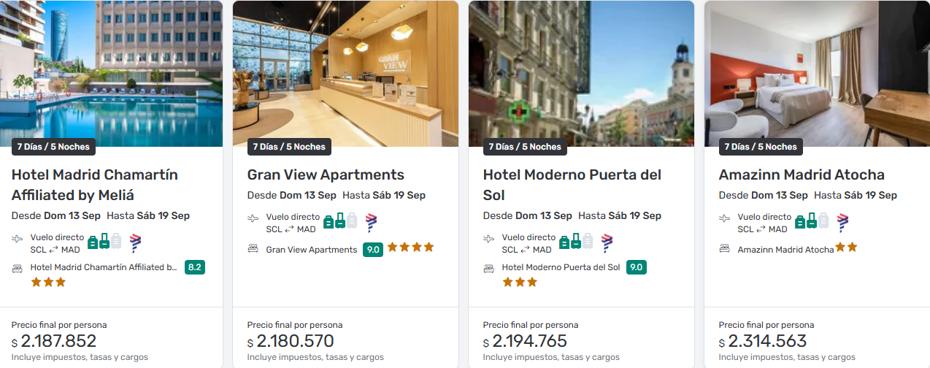Click the $2.180.570 price
This screenshot has height=368, width=930.
pyautogui.click(x=291, y=341)
